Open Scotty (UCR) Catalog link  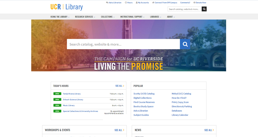click(144, 94)
